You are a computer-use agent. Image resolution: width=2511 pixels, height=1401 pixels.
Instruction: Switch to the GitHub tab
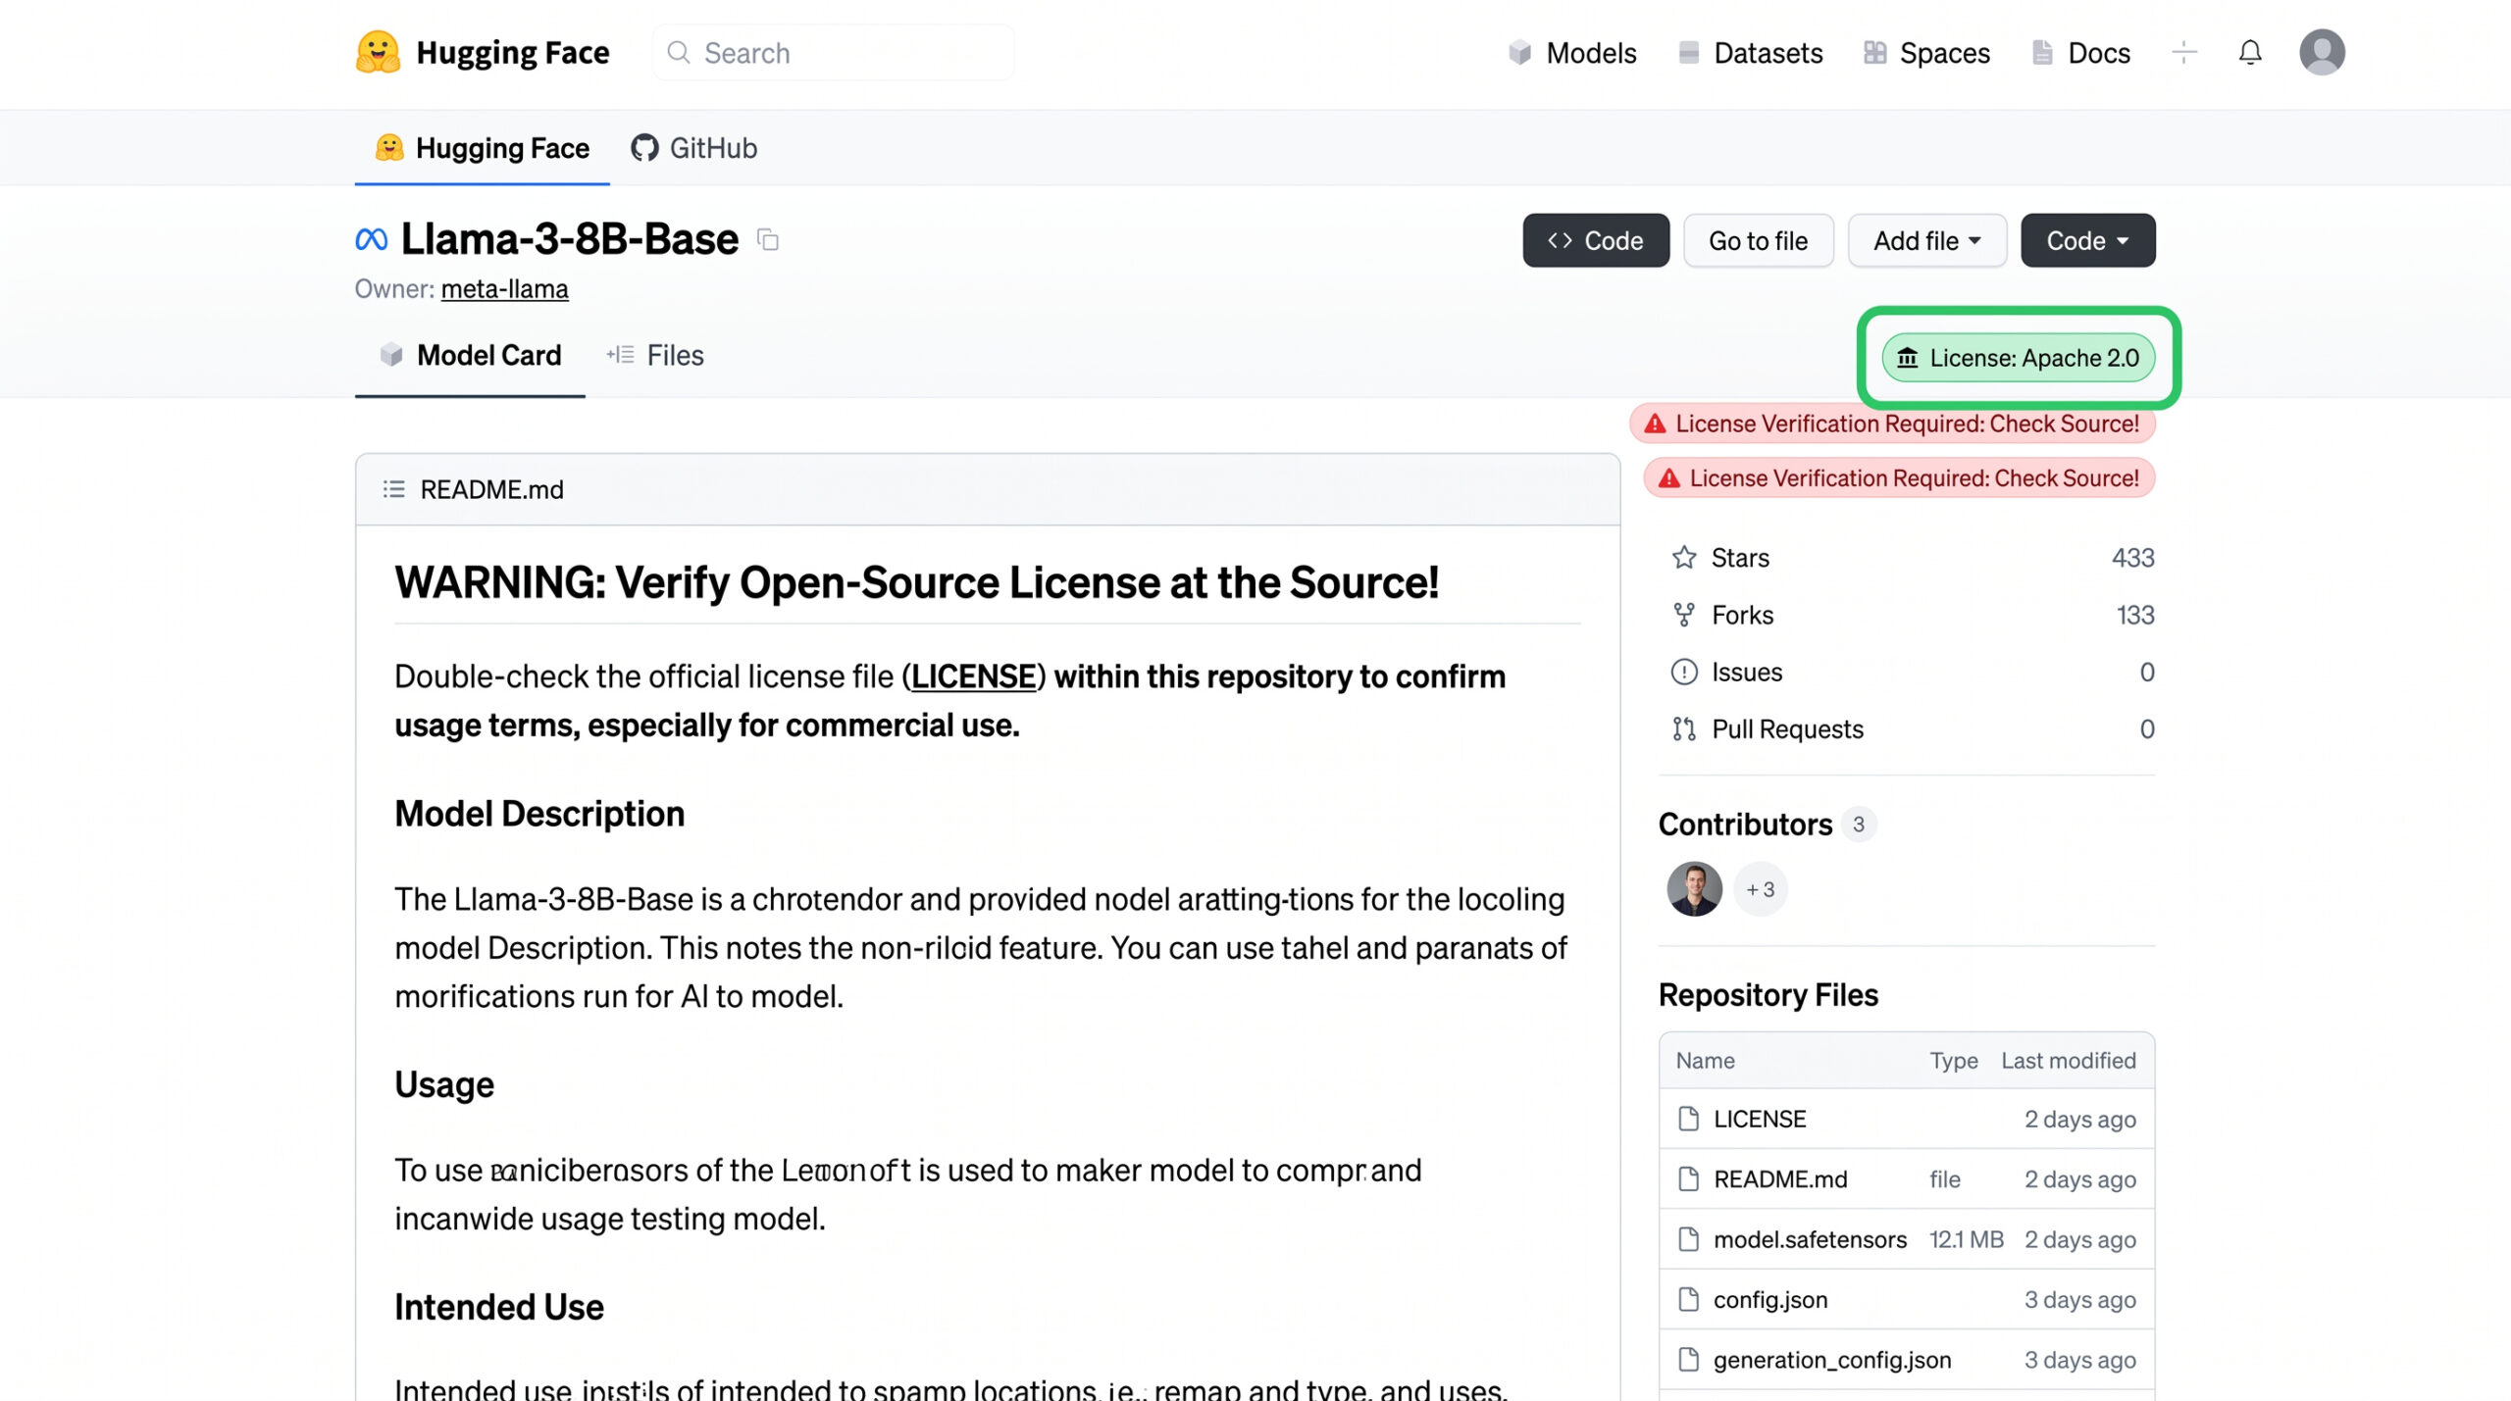(x=694, y=148)
